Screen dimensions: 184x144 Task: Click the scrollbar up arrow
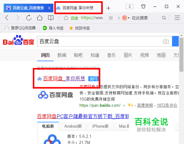tap(181, 35)
